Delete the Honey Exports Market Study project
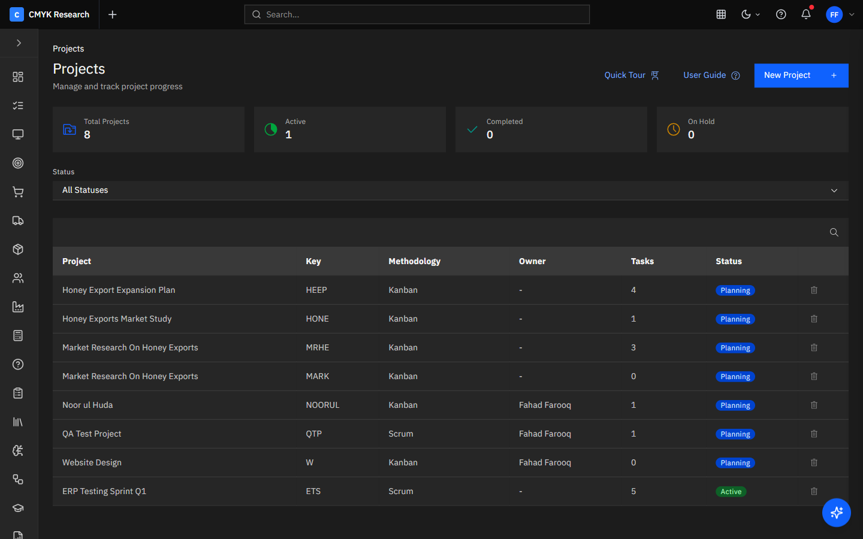The width and height of the screenshot is (863, 539). click(814, 319)
